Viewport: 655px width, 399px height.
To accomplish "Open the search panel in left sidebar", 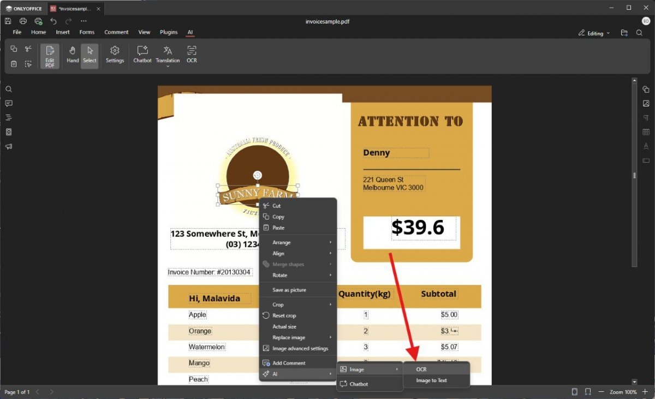I will point(8,89).
